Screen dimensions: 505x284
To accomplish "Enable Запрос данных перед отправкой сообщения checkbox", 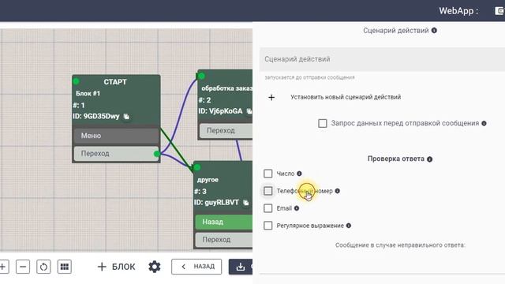I will click(323, 123).
